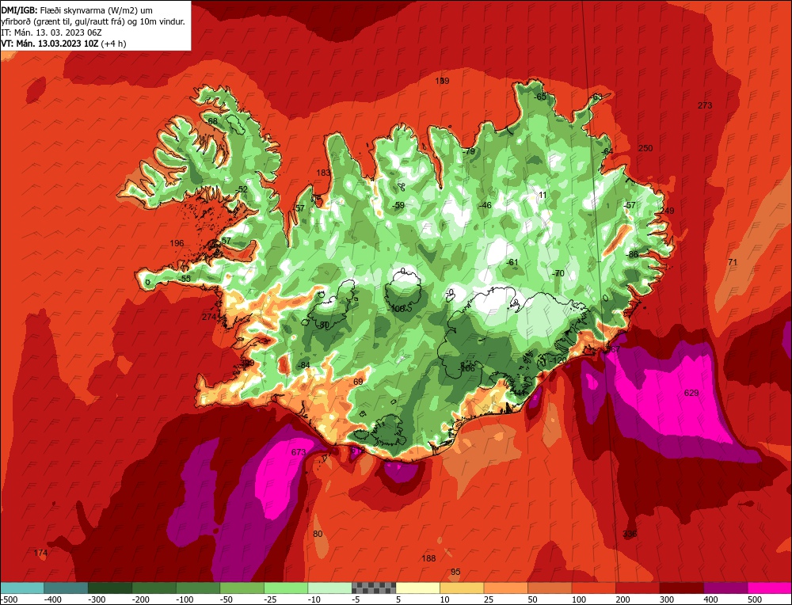792x605 pixels.
Task: Click the value "-55" on the Snæfellsnes peninsula
Action: coord(185,279)
